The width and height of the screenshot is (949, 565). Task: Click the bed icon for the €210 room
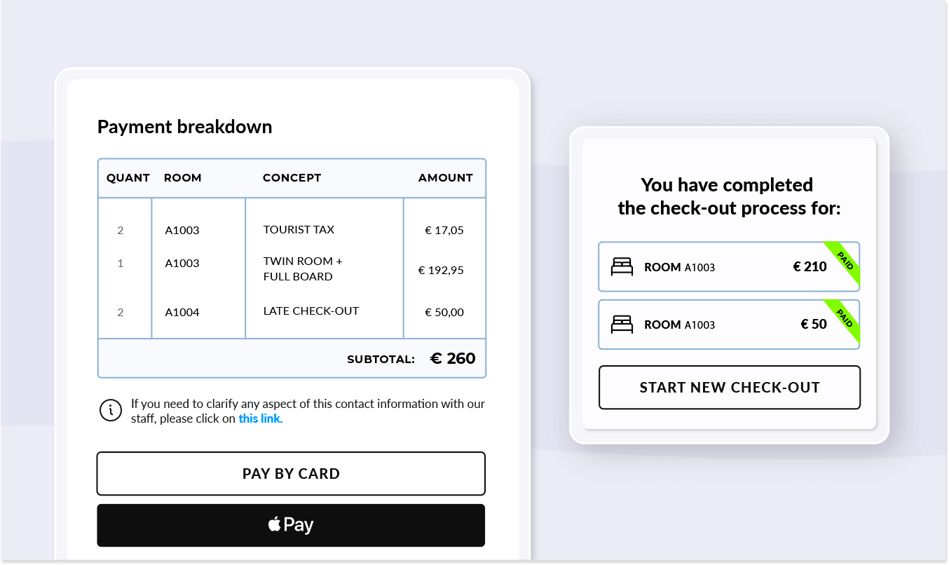pyautogui.click(x=622, y=266)
